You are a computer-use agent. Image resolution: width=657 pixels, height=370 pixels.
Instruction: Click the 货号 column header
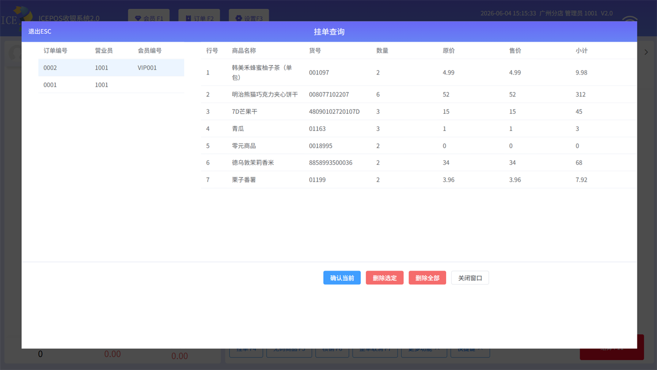[315, 50]
